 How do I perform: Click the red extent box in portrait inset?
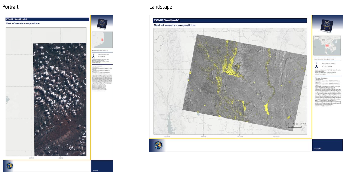102,40
